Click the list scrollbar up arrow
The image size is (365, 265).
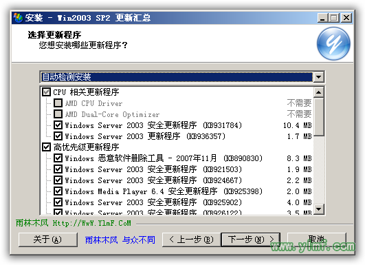pyautogui.click(x=318, y=92)
